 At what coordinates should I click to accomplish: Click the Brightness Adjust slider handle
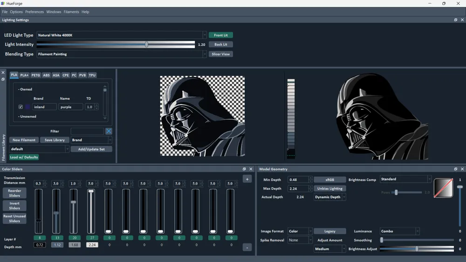[x=417, y=248]
